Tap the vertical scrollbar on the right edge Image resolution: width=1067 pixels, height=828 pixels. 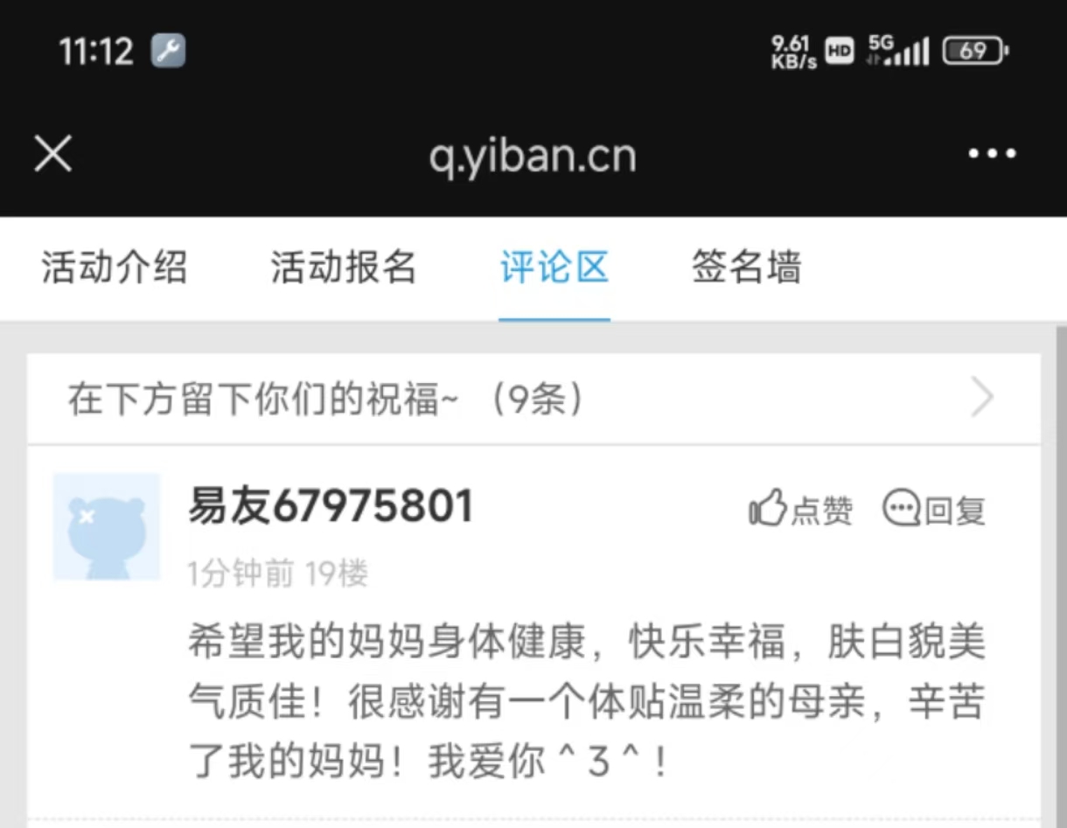[1062, 577]
